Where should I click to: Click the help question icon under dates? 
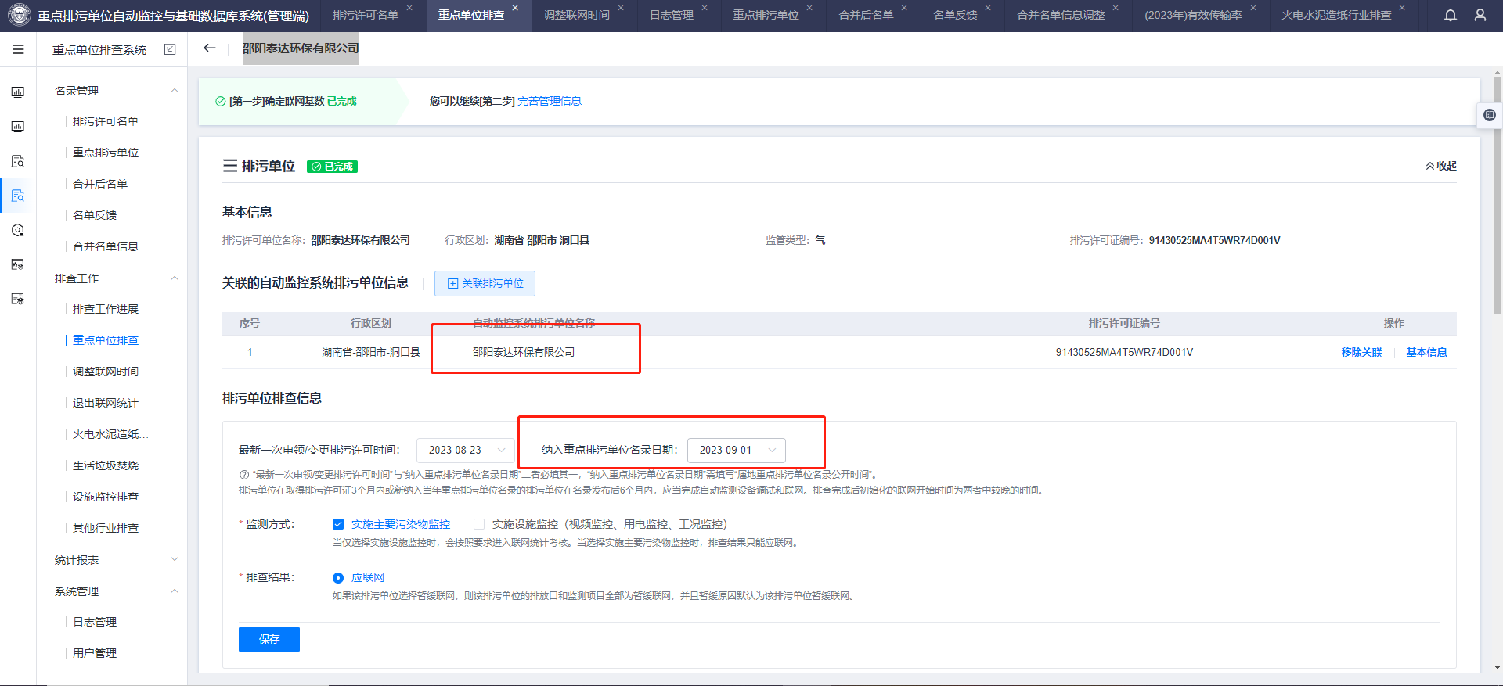pos(243,475)
